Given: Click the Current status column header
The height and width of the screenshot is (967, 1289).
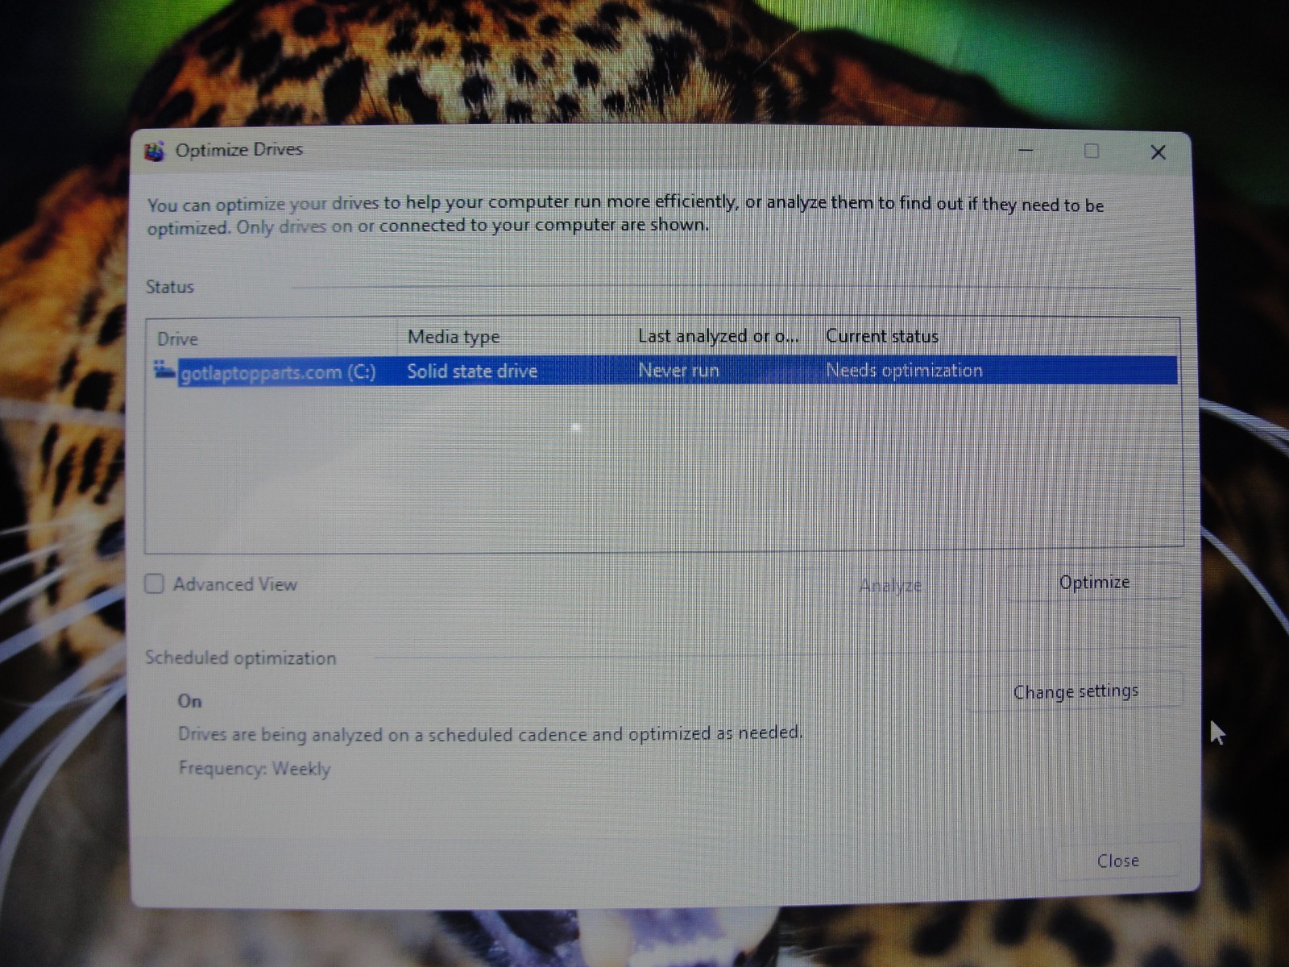Looking at the screenshot, I should tap(882, 336).
